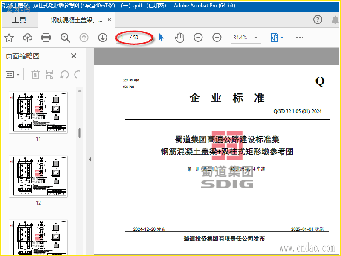
Task: Open the notifications bell
Action: pos(335,20)
